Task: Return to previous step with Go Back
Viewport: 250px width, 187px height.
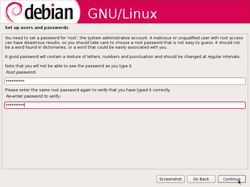Action: click(201, 179)
